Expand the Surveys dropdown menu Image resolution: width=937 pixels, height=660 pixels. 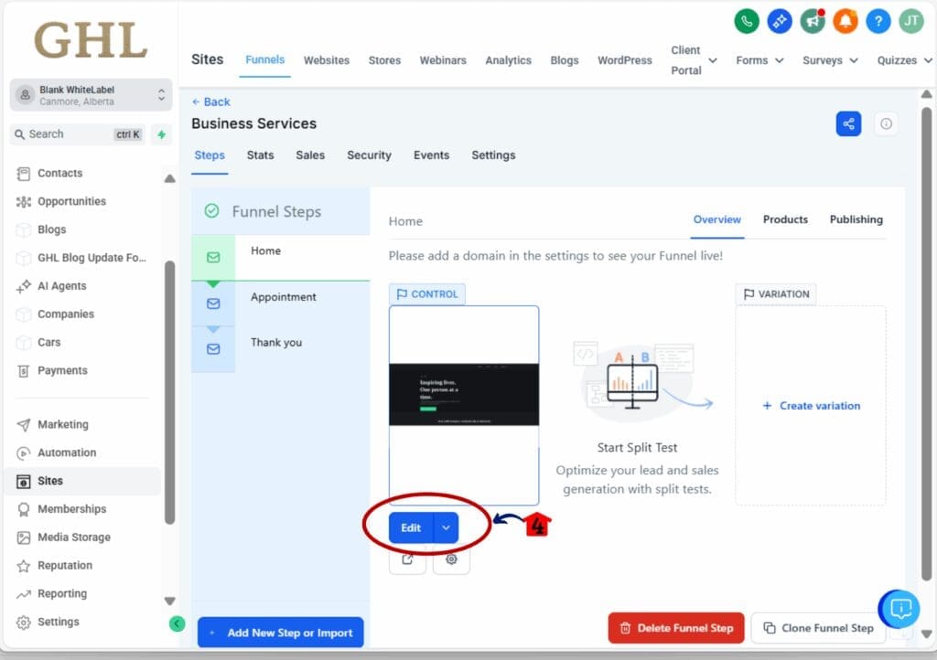pos(830,60)
